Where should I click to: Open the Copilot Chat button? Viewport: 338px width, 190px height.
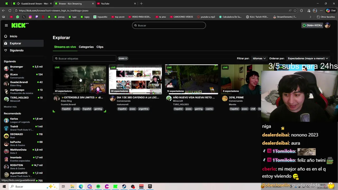pyautogui.click(x=331, y=11)
